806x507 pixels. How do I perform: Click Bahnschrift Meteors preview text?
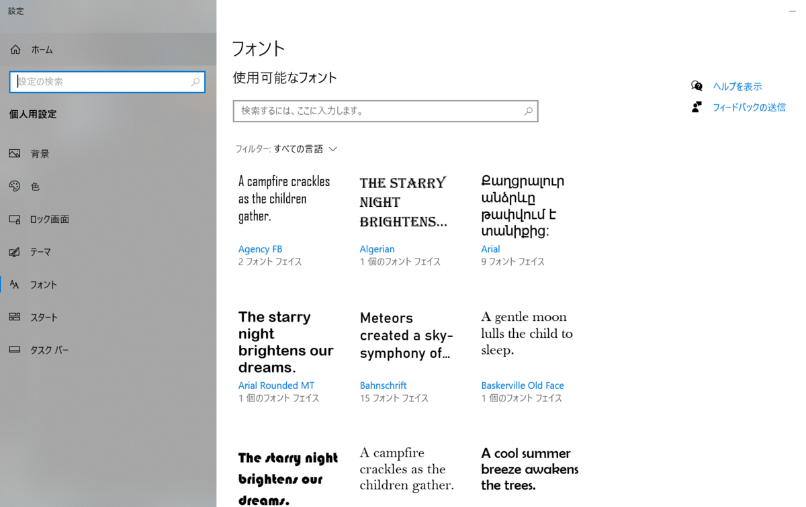click(406, 335)
